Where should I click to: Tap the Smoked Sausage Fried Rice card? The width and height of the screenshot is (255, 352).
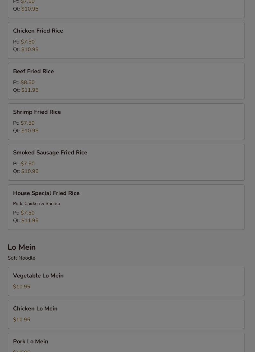point(126,162)
